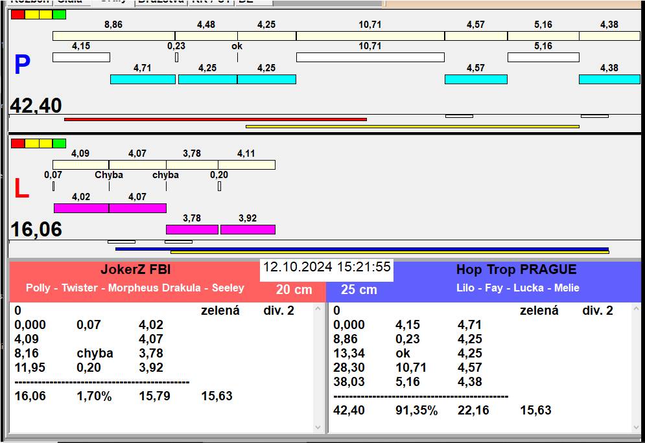
Task: Click the 0,07 pass marker in lane L
Action: [53, 186]
